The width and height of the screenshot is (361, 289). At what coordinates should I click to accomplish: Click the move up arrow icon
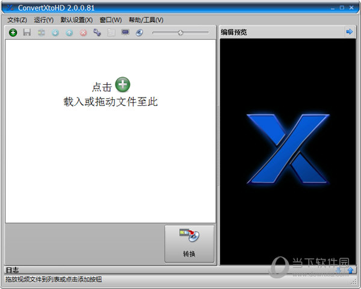click(x=69, y=33)
